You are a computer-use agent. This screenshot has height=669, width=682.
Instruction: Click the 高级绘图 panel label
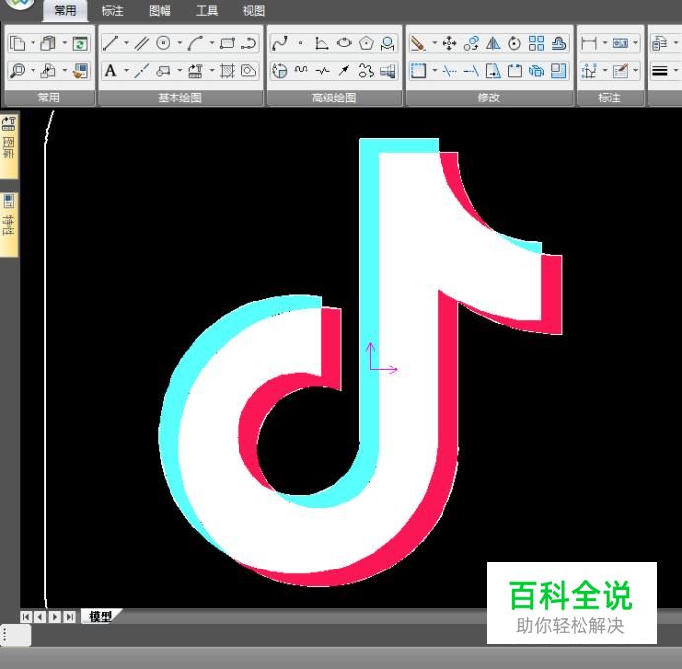coord(334,98)
